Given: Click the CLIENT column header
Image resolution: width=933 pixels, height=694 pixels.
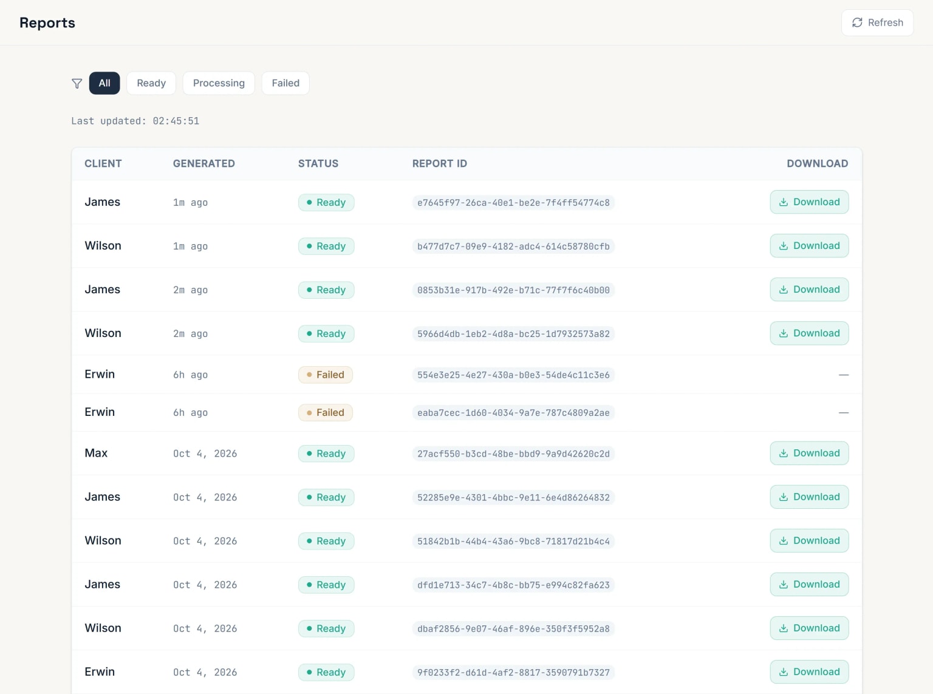Looking at the screenshot, I should (x=103, y=163).
